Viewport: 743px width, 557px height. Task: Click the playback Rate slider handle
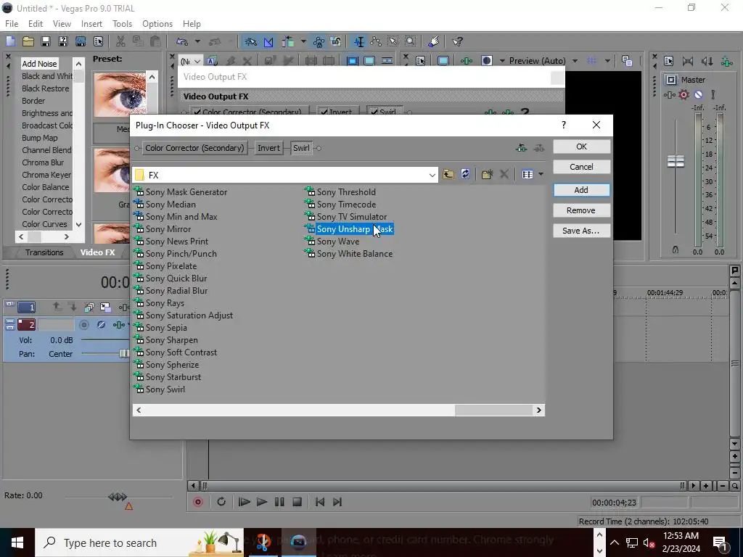118,496
